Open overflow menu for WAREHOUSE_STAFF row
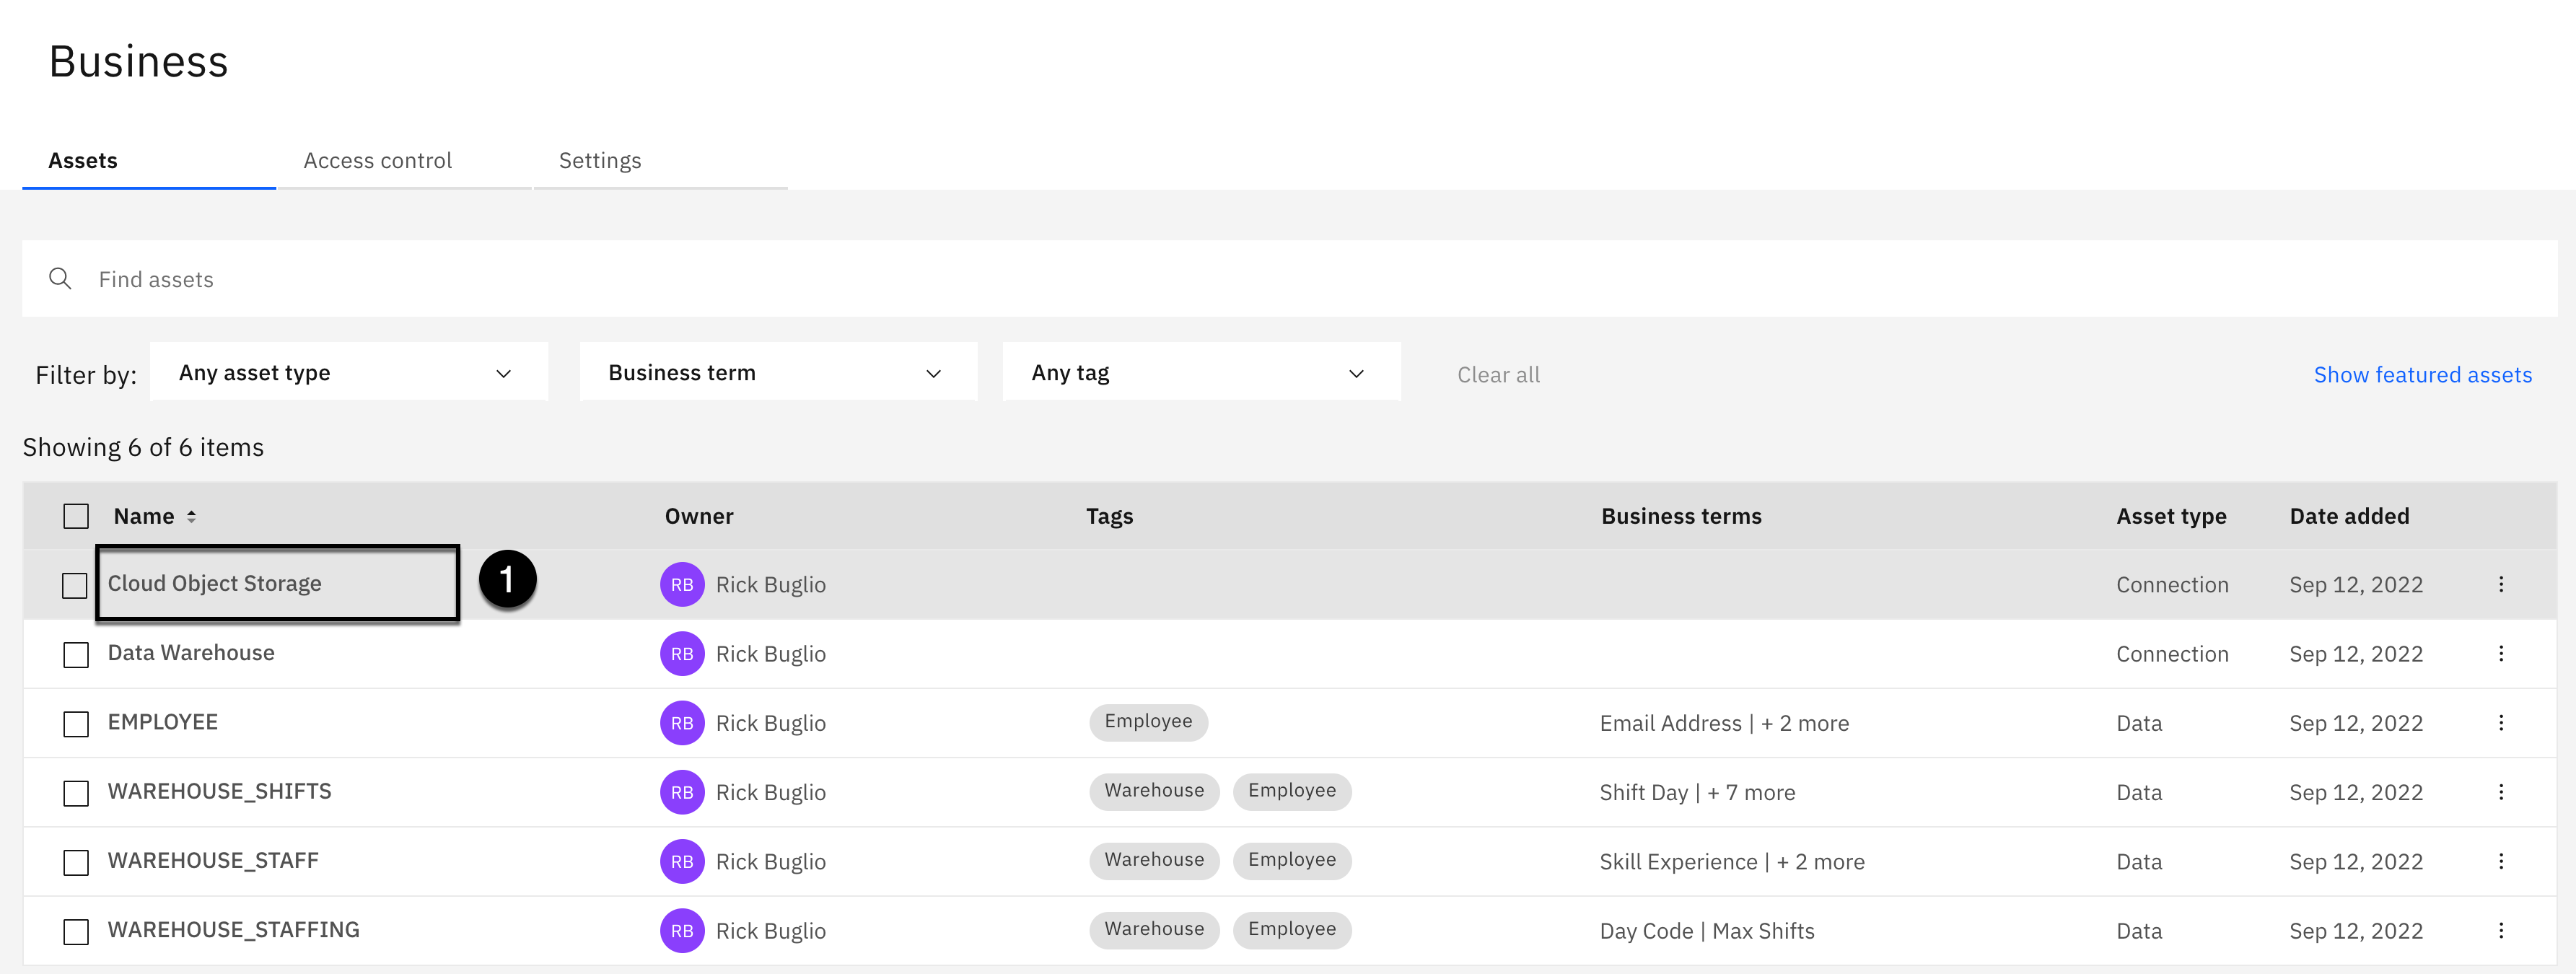 click(x=2500, y=861)
